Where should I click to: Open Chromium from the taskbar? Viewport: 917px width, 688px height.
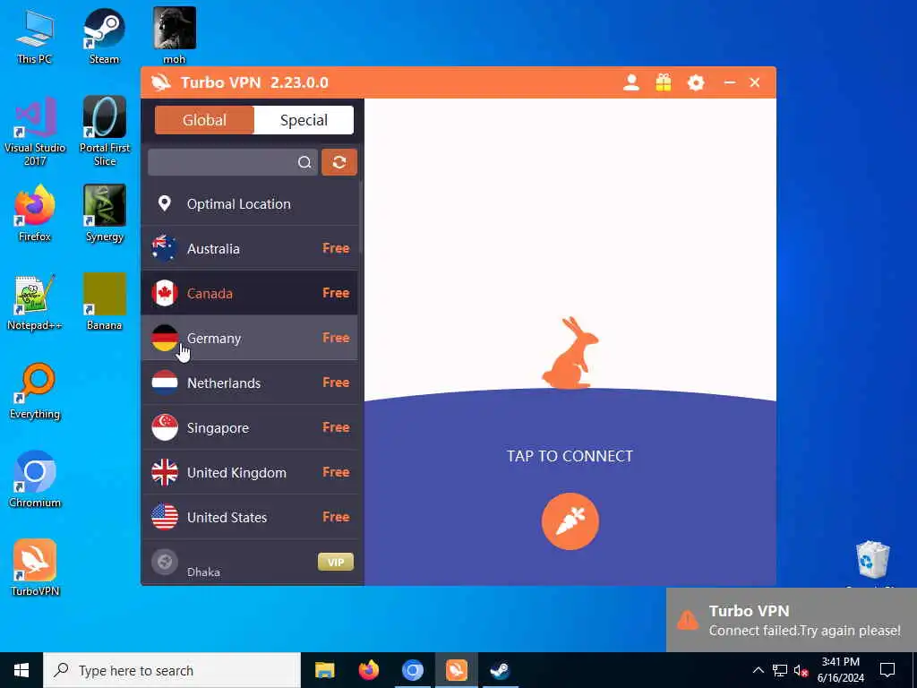(x=412, y=670)
